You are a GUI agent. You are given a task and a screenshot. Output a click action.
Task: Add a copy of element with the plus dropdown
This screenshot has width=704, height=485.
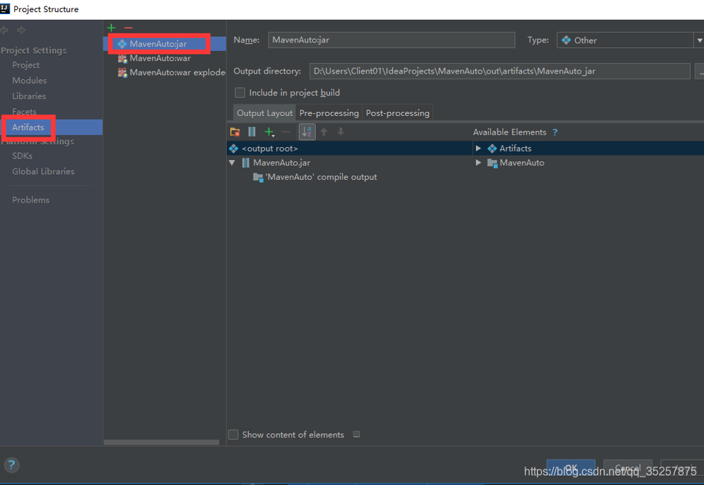[x=269, y=132]
